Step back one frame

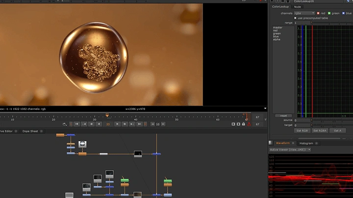(91, 124)
